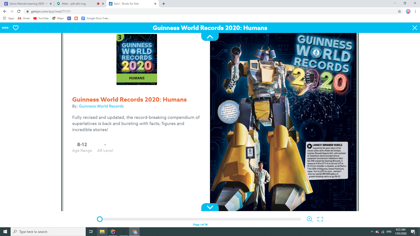Bookmark this page with the star
Screen dimensions: 420x236
pyautogui.click(x=399, y=11)
